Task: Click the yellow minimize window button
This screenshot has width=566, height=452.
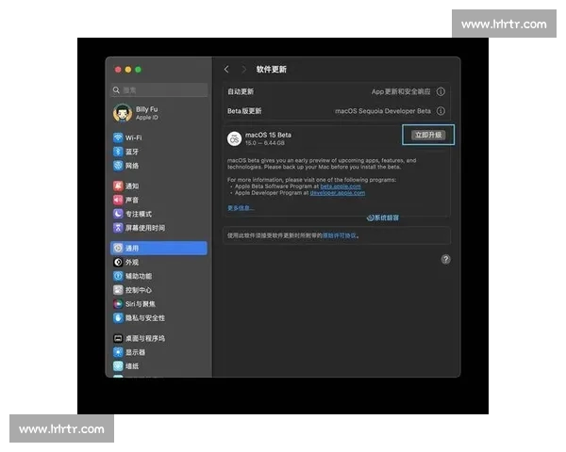Action: (x=128, y=70)
